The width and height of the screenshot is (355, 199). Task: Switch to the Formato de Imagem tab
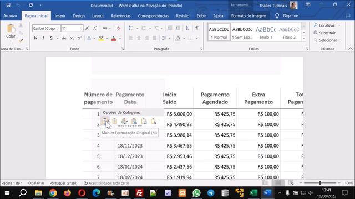click(248, 16)
